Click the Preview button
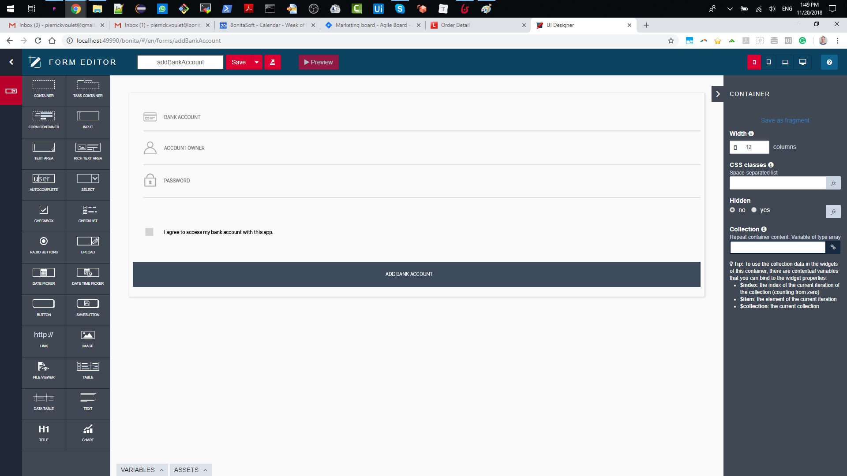Screen dimensions: 847x476 tap(318, 62)
